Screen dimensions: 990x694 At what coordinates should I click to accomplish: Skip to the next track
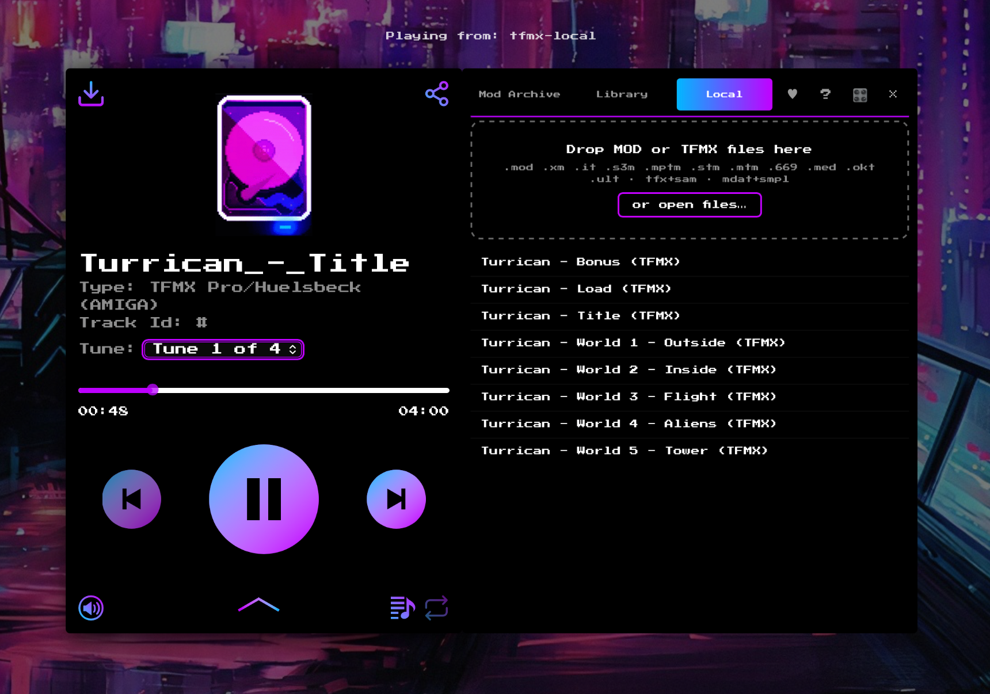pyautogui.click(x=396, y=499)
